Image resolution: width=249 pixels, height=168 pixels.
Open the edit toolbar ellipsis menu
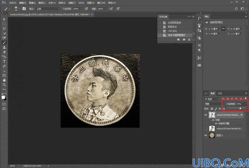4,89
